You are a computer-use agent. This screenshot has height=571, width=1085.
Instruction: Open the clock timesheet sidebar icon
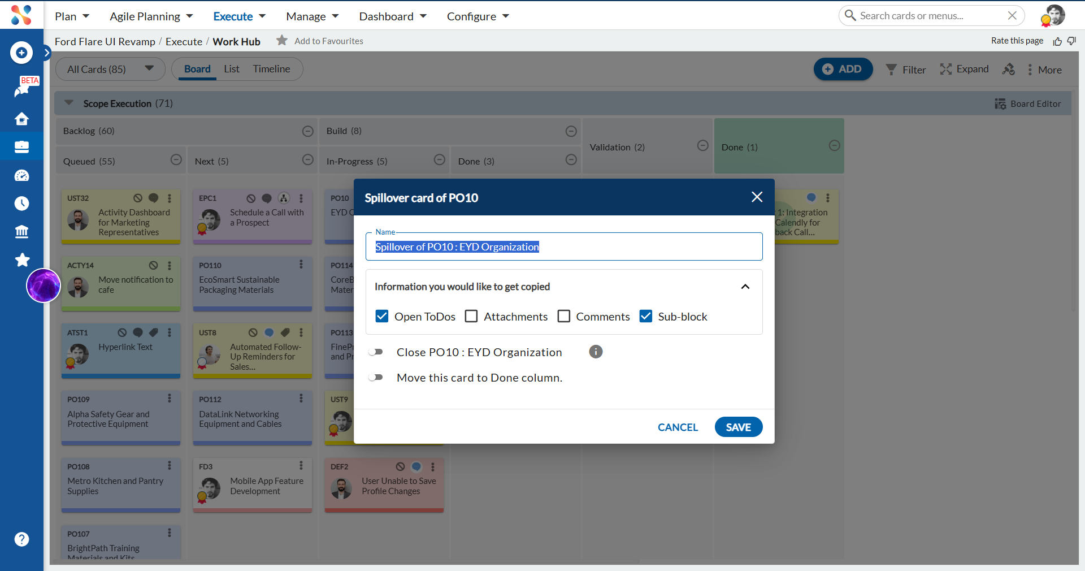(x=21, y=204)
